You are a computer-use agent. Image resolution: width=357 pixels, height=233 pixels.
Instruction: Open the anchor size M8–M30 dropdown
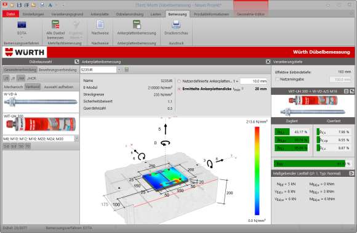tap(77, 139)
